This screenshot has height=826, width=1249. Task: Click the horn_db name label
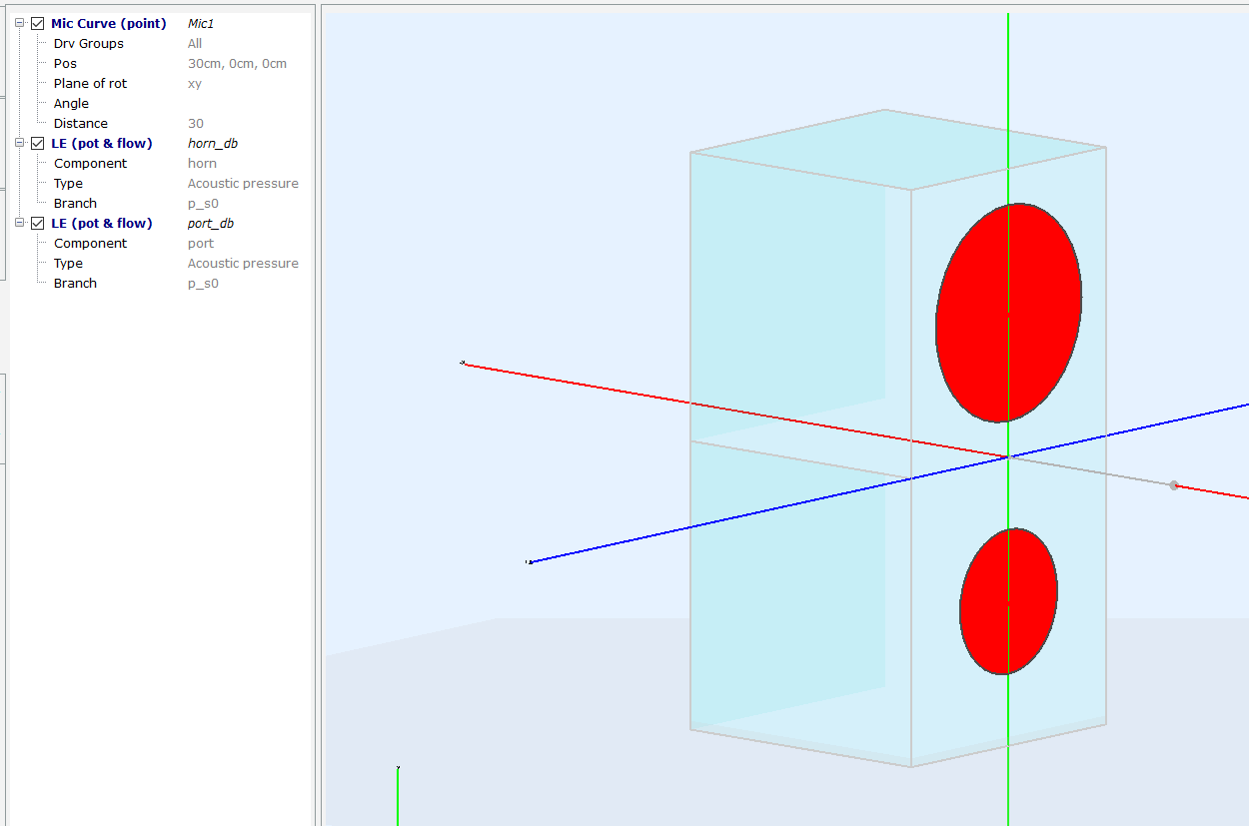213,143
